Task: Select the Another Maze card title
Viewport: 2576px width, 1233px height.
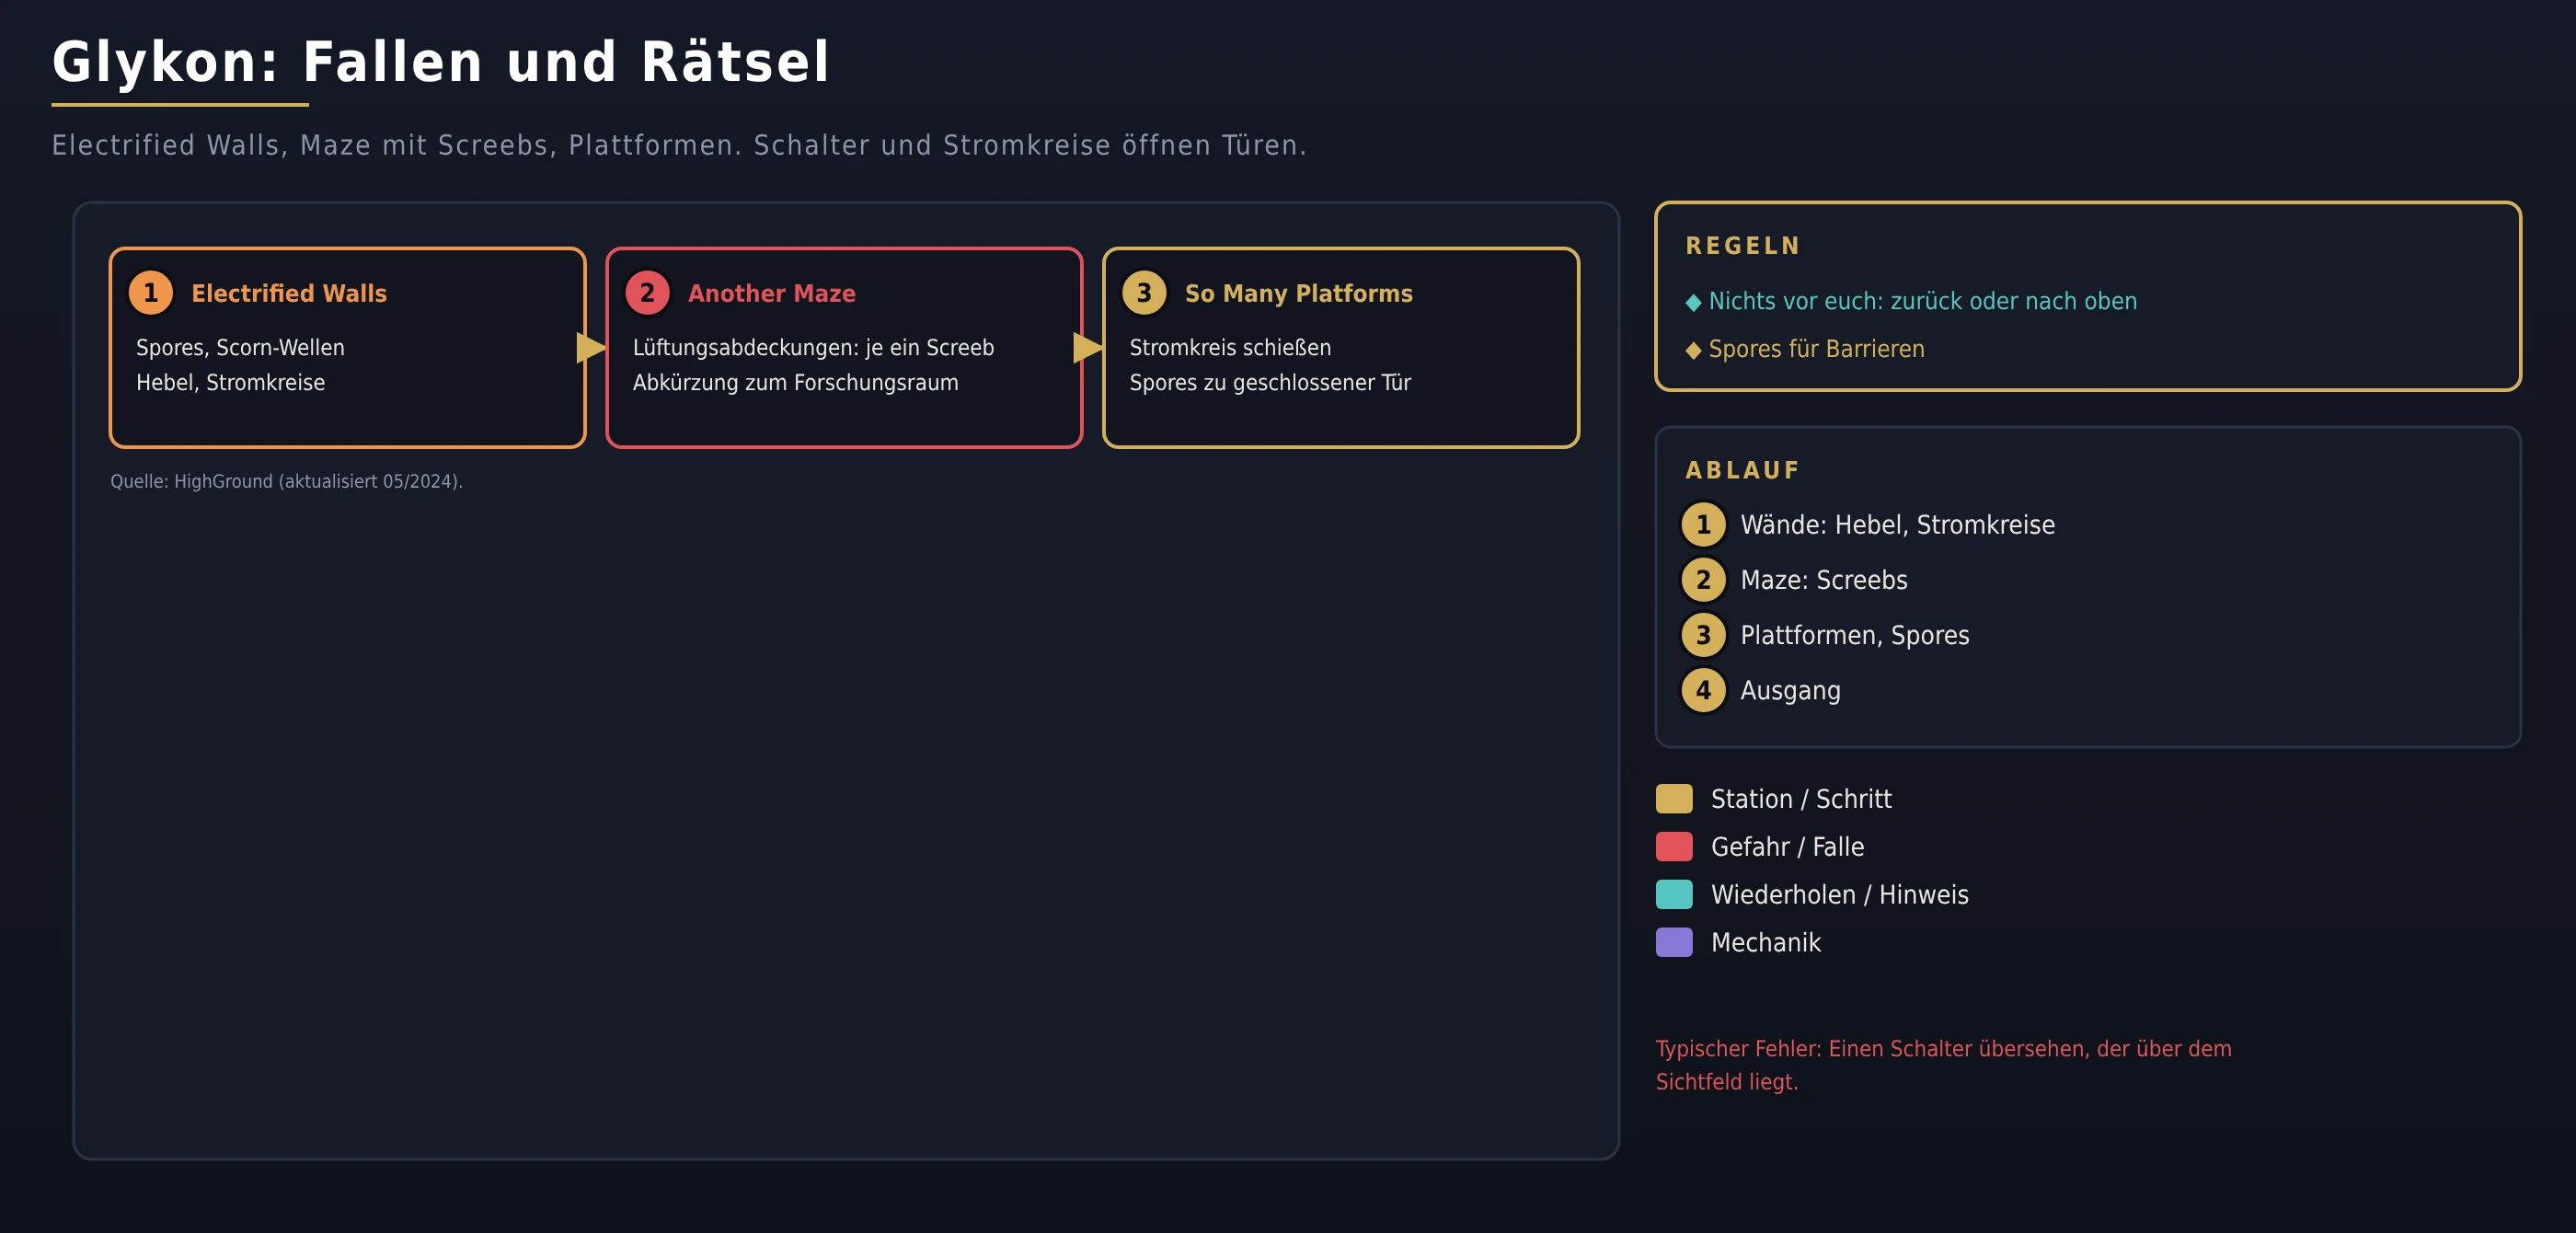Action: point(772,293)
